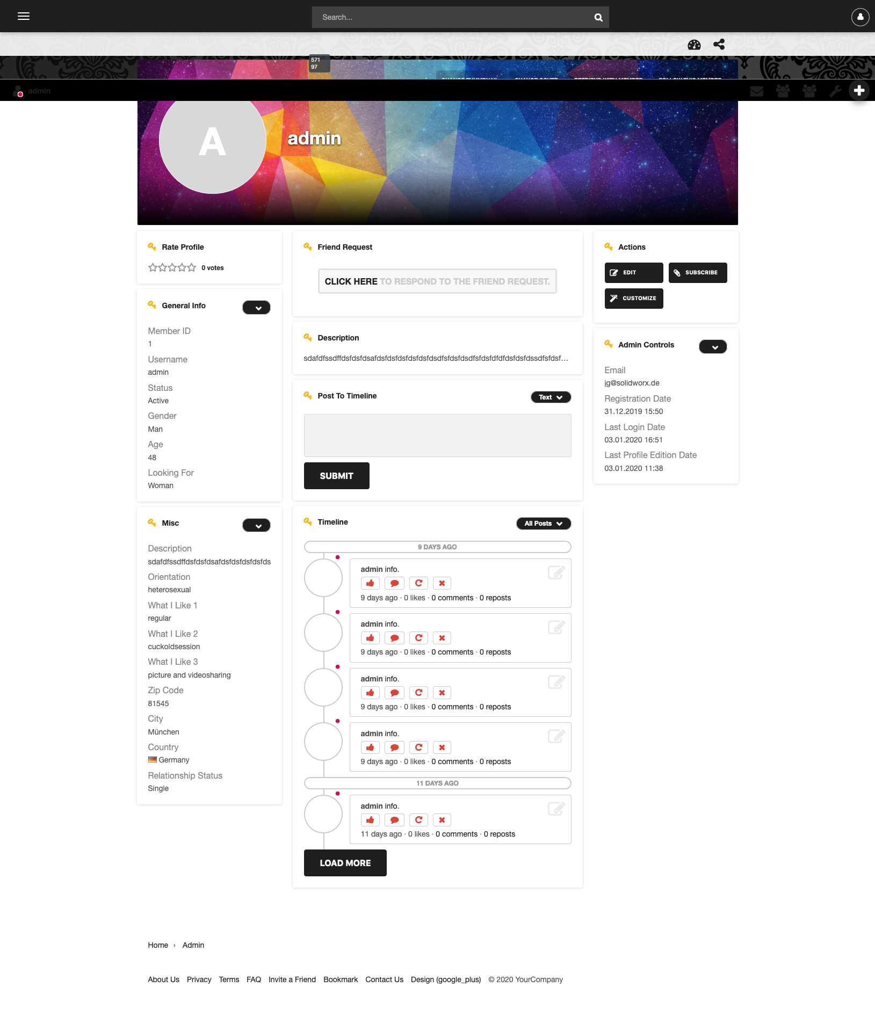Open the hamburger menu in the top bar
Viewport: 875px width, 1024px height.
tap(24, 16)
